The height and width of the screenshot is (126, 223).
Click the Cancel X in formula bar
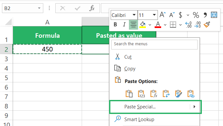(63, 8)
